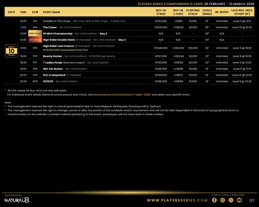
Task: Select the Bounty Hunter event name
Action: 52,56
